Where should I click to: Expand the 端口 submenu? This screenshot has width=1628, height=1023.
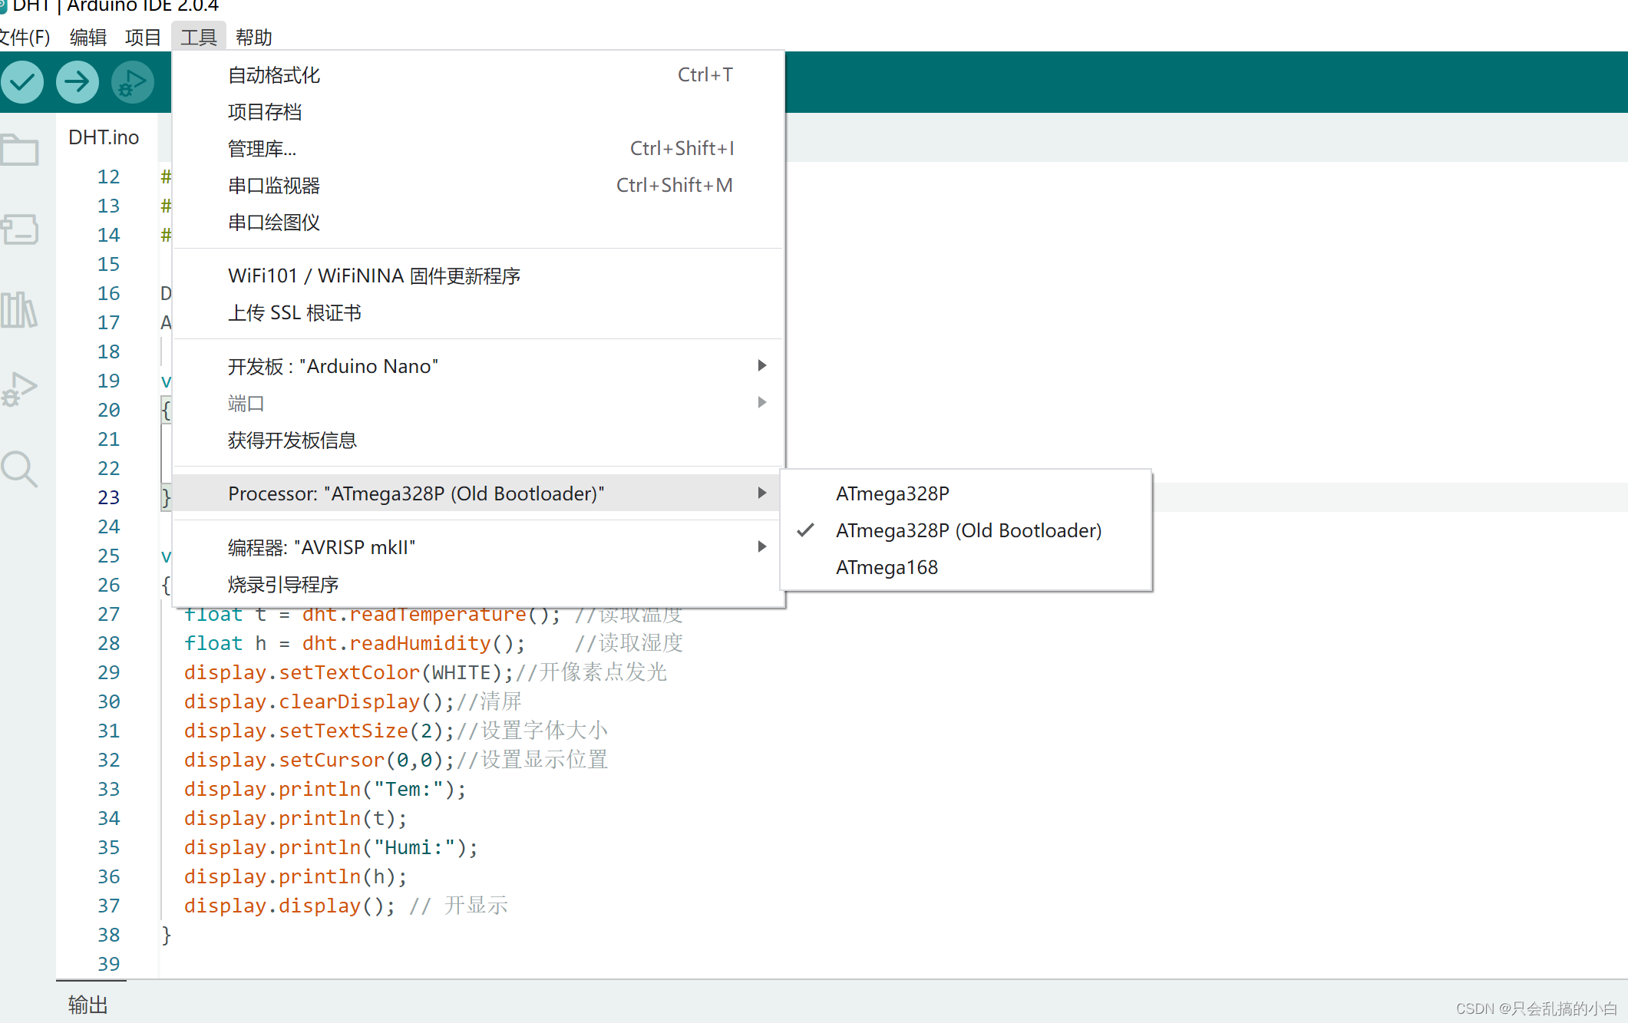click(246, 403)
